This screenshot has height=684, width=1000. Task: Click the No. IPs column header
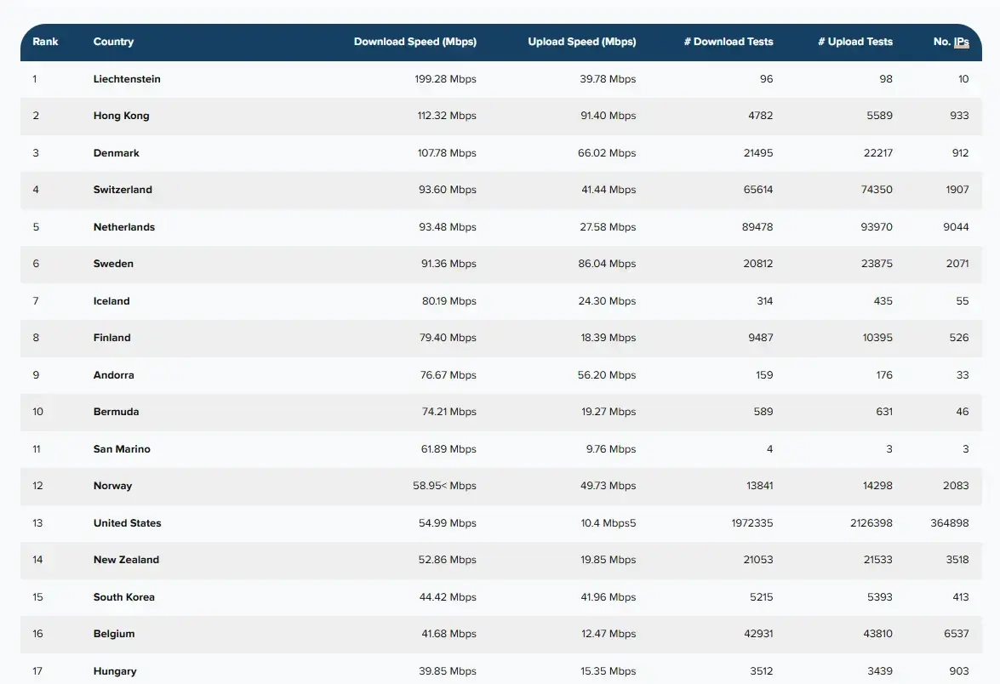[951, 42]
